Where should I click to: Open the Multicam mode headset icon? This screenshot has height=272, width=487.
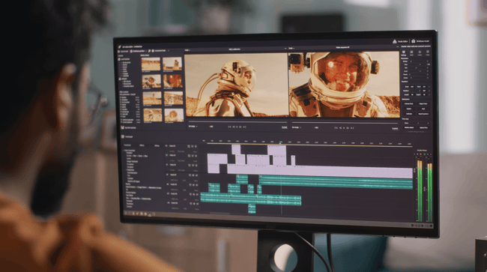(414, 41)
